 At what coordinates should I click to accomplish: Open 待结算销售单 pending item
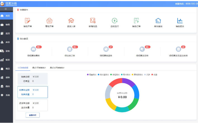pos(34,49)
